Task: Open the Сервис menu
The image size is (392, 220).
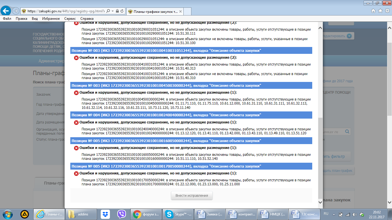Action: (70, 19)
